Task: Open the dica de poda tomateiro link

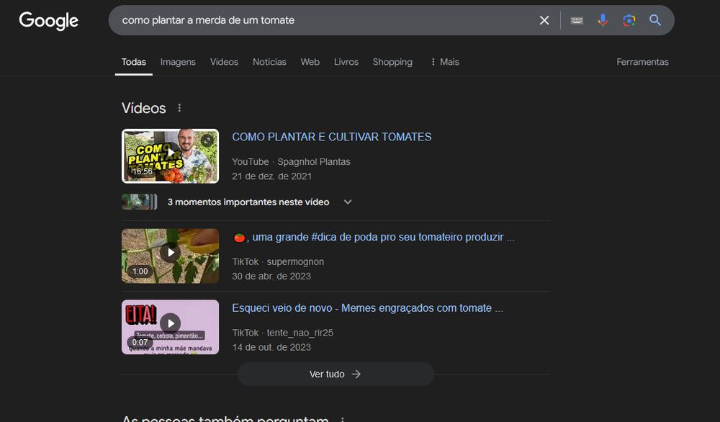Action: click(x=373, y=238)
